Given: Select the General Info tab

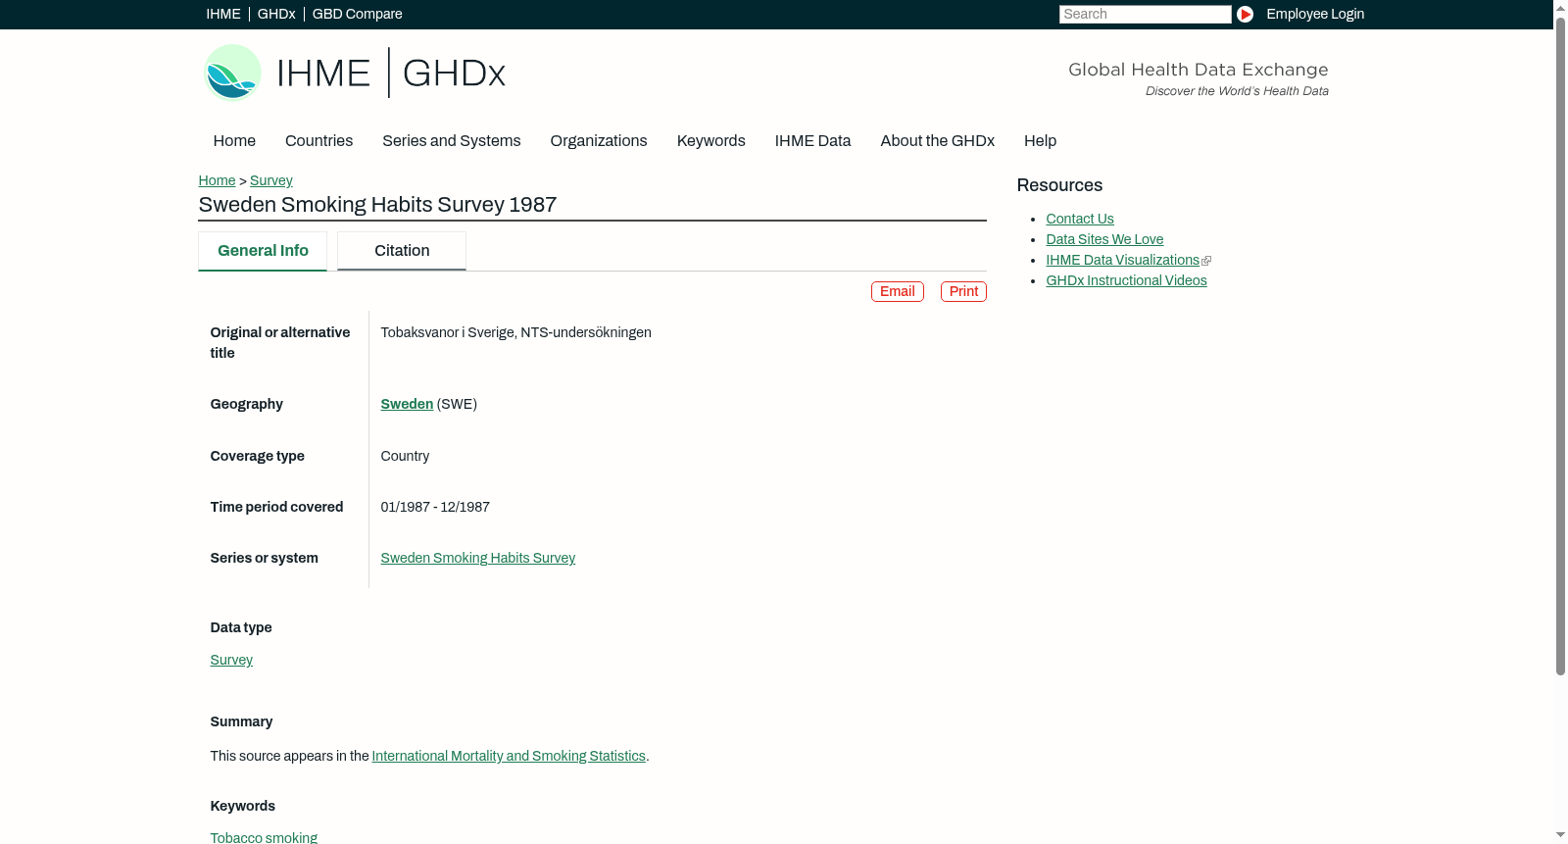Looking at the screenshot, I should click(x=263, y=251).
